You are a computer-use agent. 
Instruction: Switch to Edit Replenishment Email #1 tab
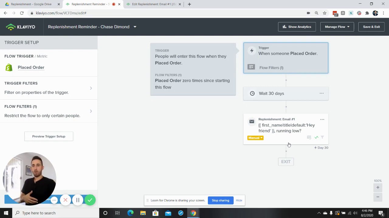coord(153,4)
